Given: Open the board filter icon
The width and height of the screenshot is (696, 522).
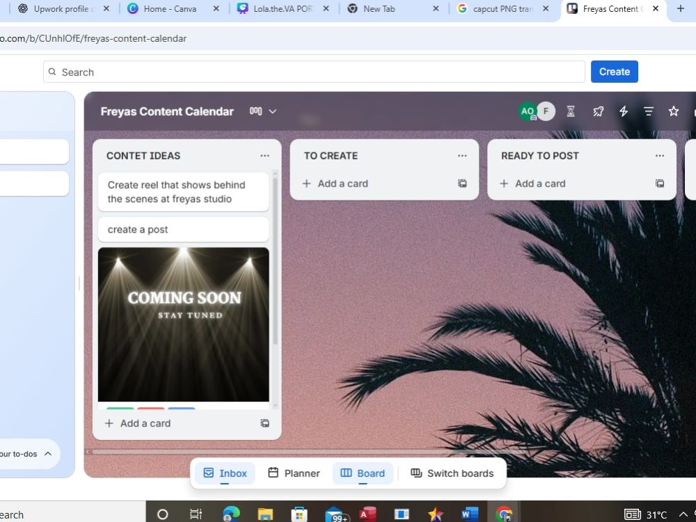Looking at the screenshot, I should [x=649, y=111].
